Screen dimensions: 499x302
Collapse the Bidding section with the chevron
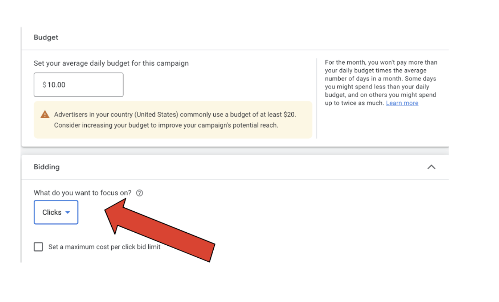(431, 167)
